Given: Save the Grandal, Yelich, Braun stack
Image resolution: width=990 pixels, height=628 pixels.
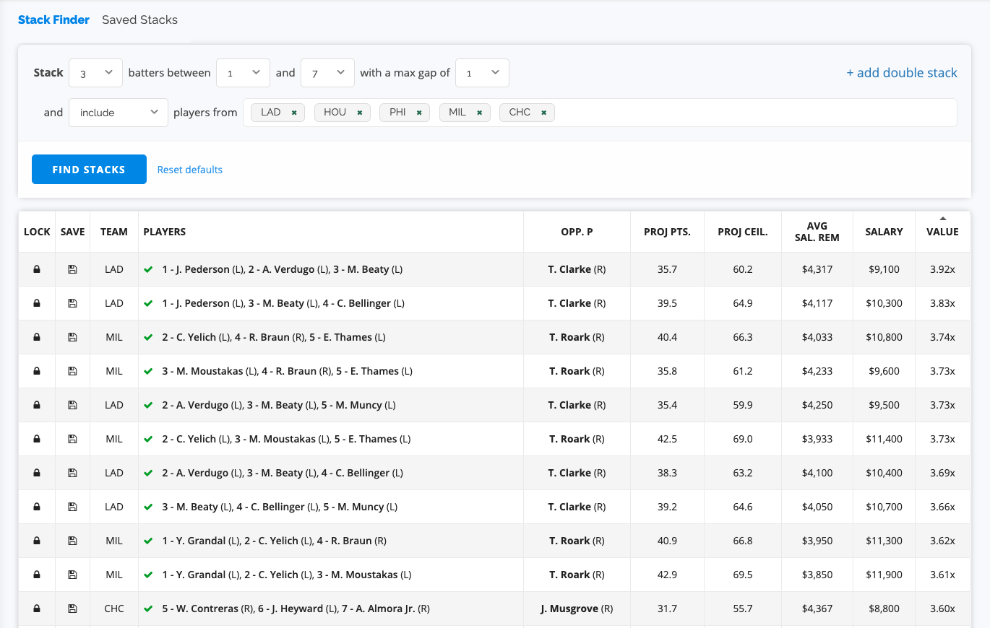Looking at the screenshot, I should [72, 541].
